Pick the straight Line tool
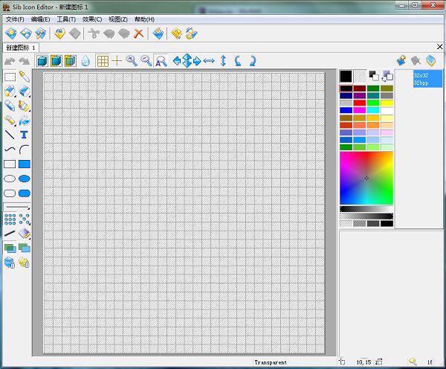The height and width of the screenshot is (369, 446). (x=10, y=135)
